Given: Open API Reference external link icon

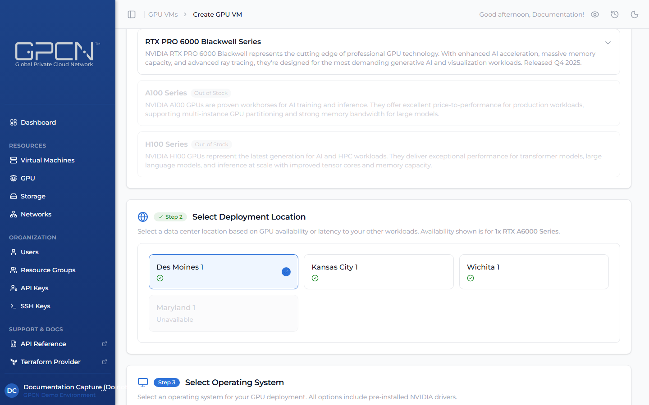Looking at the screenshot, I should pos(105,344).
